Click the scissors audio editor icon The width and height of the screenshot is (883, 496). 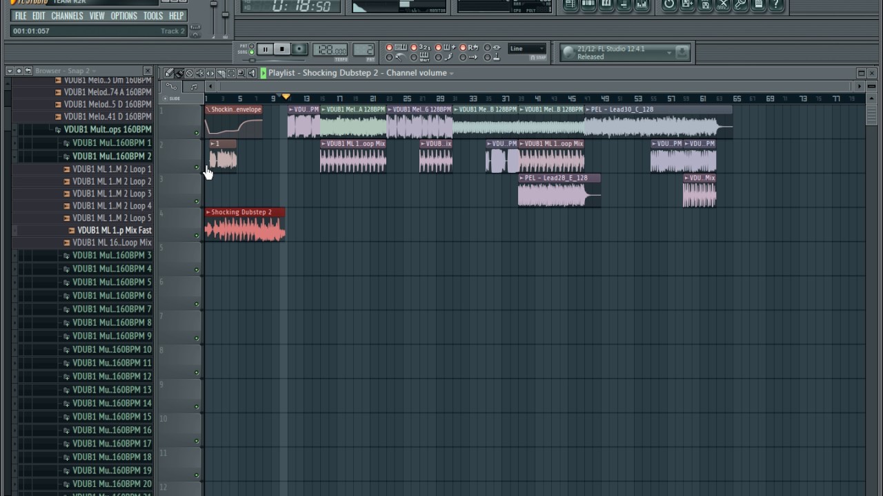[x=723, y=4]
